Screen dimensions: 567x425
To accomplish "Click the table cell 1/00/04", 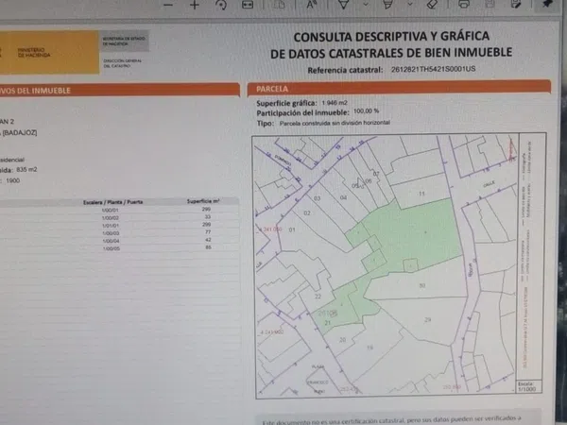I will pyautogui.click(x=111, y=241).
